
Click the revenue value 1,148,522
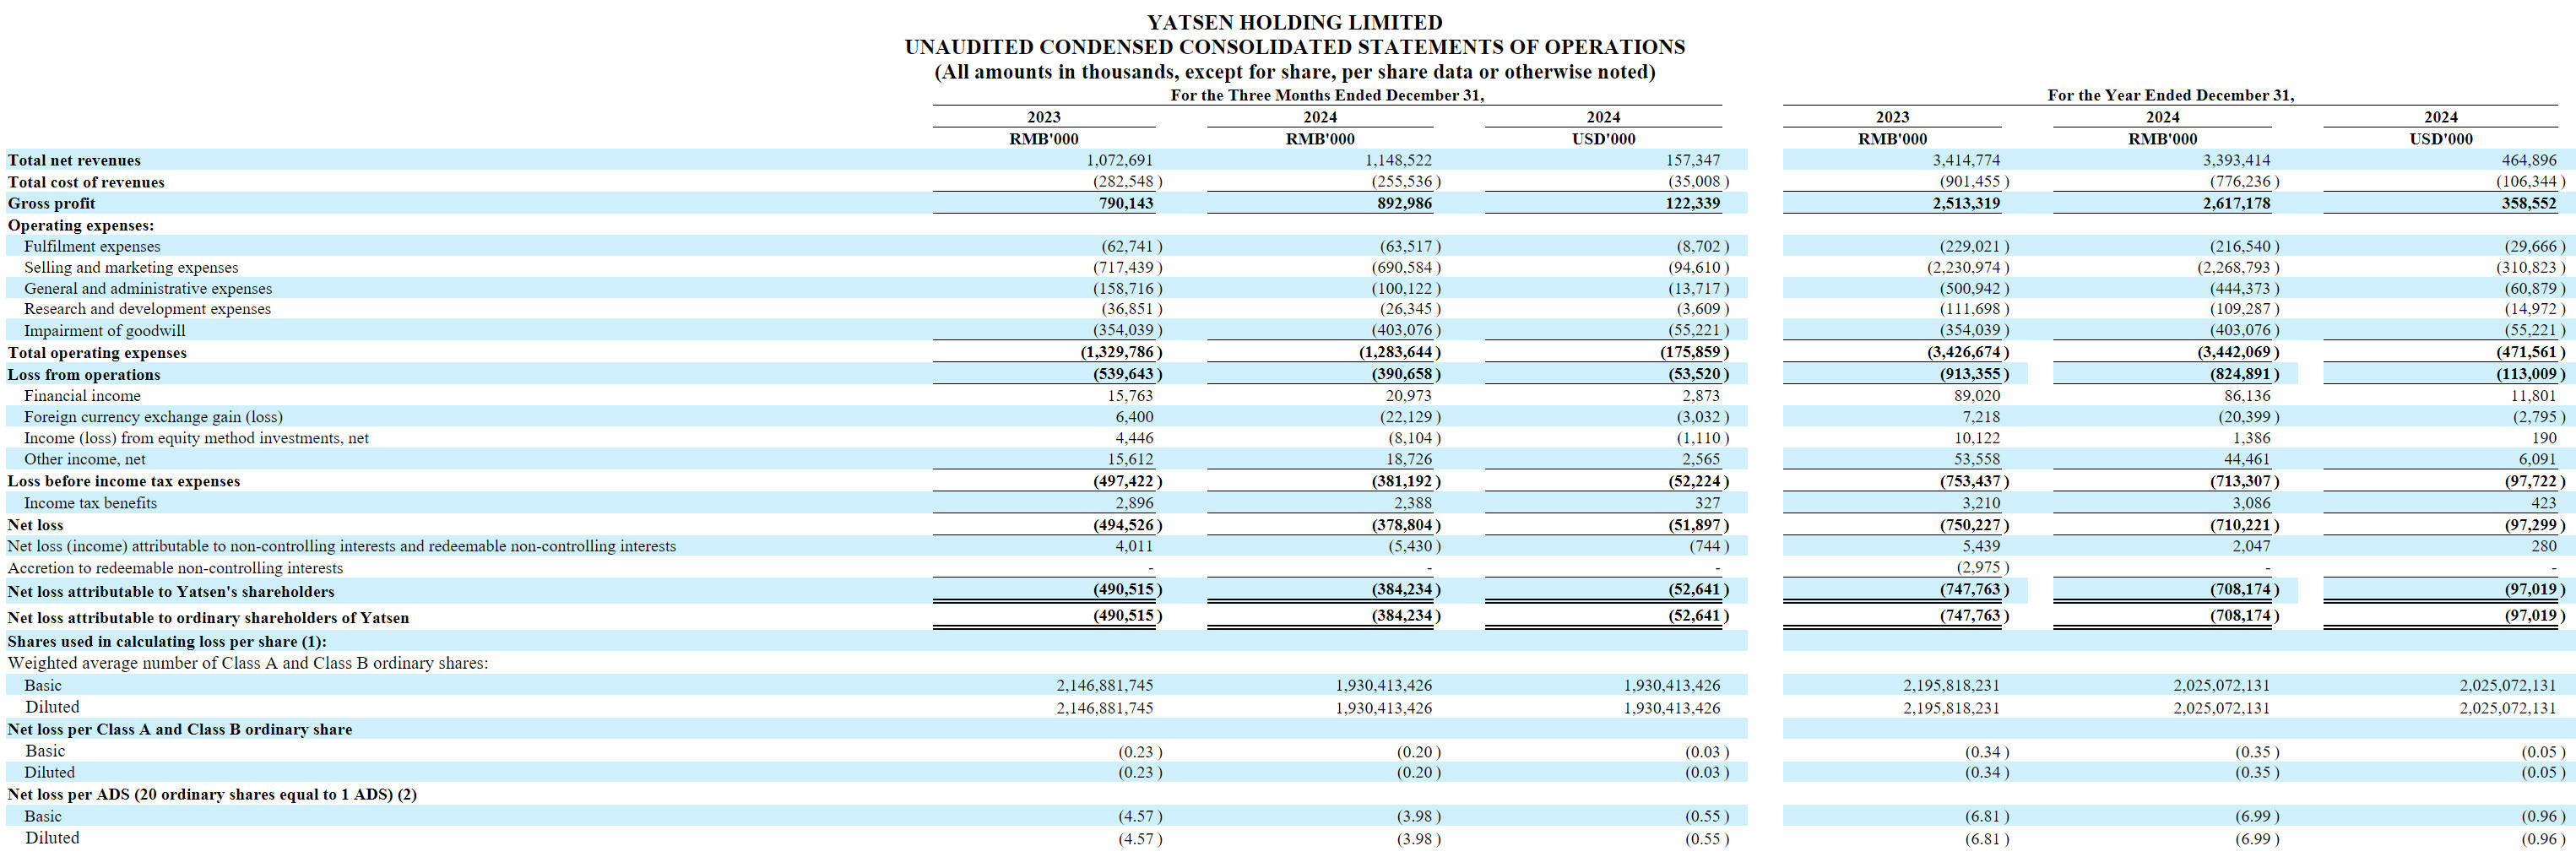(x=1398, y=160)
